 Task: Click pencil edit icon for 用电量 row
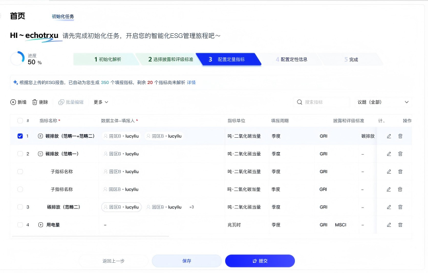(389, 225)
